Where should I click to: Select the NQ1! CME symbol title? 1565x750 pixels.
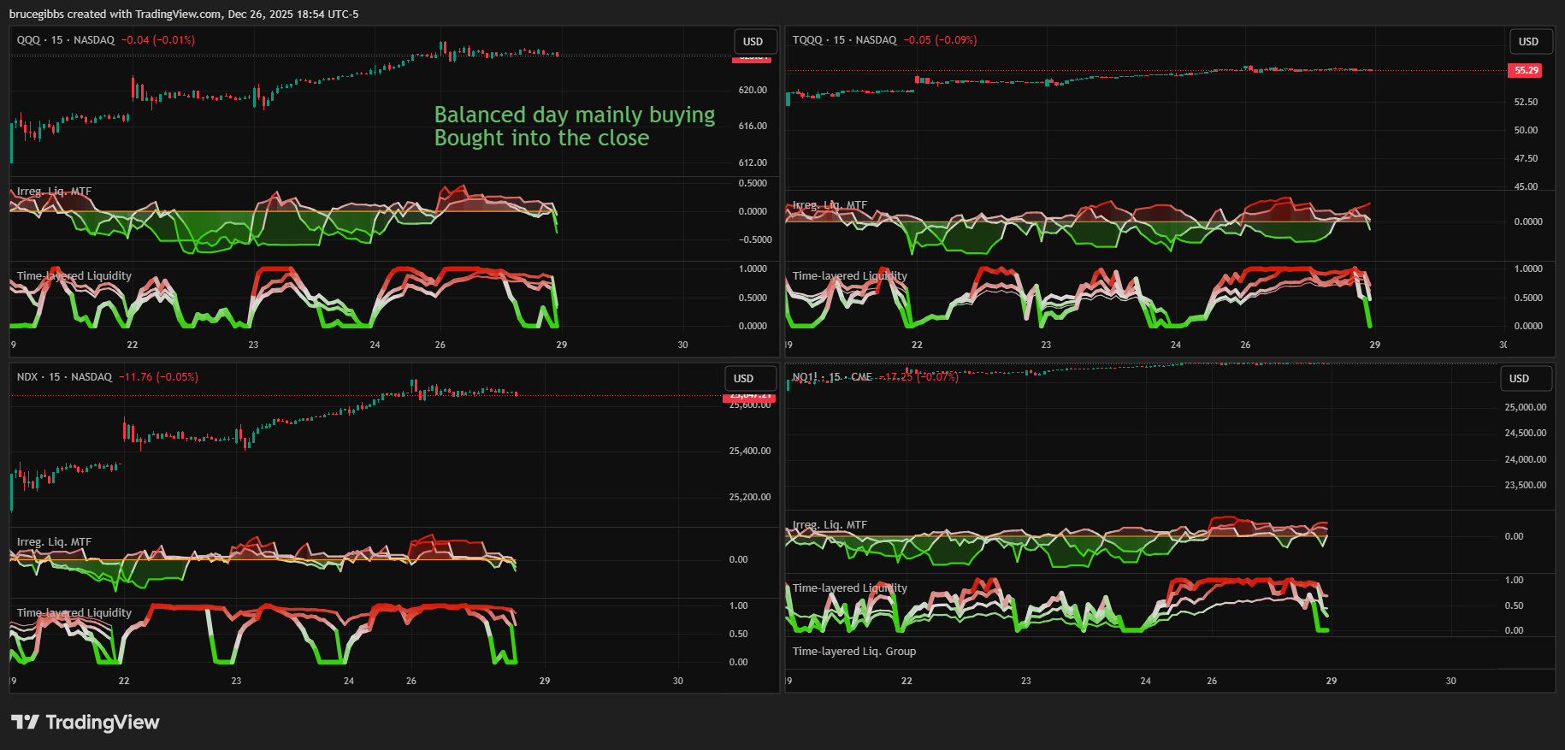pos(831,377)
